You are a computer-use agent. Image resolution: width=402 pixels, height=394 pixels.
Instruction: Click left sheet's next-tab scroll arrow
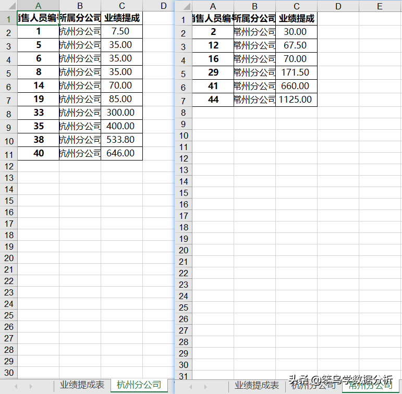tap(31, 386)
